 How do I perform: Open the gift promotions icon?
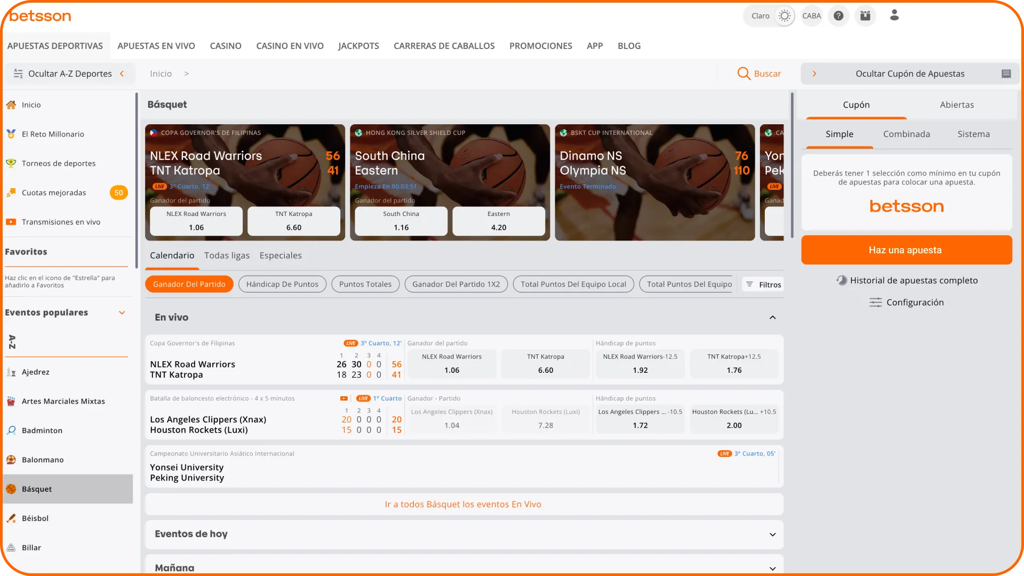pyautogui.click(x=865, y=16)
